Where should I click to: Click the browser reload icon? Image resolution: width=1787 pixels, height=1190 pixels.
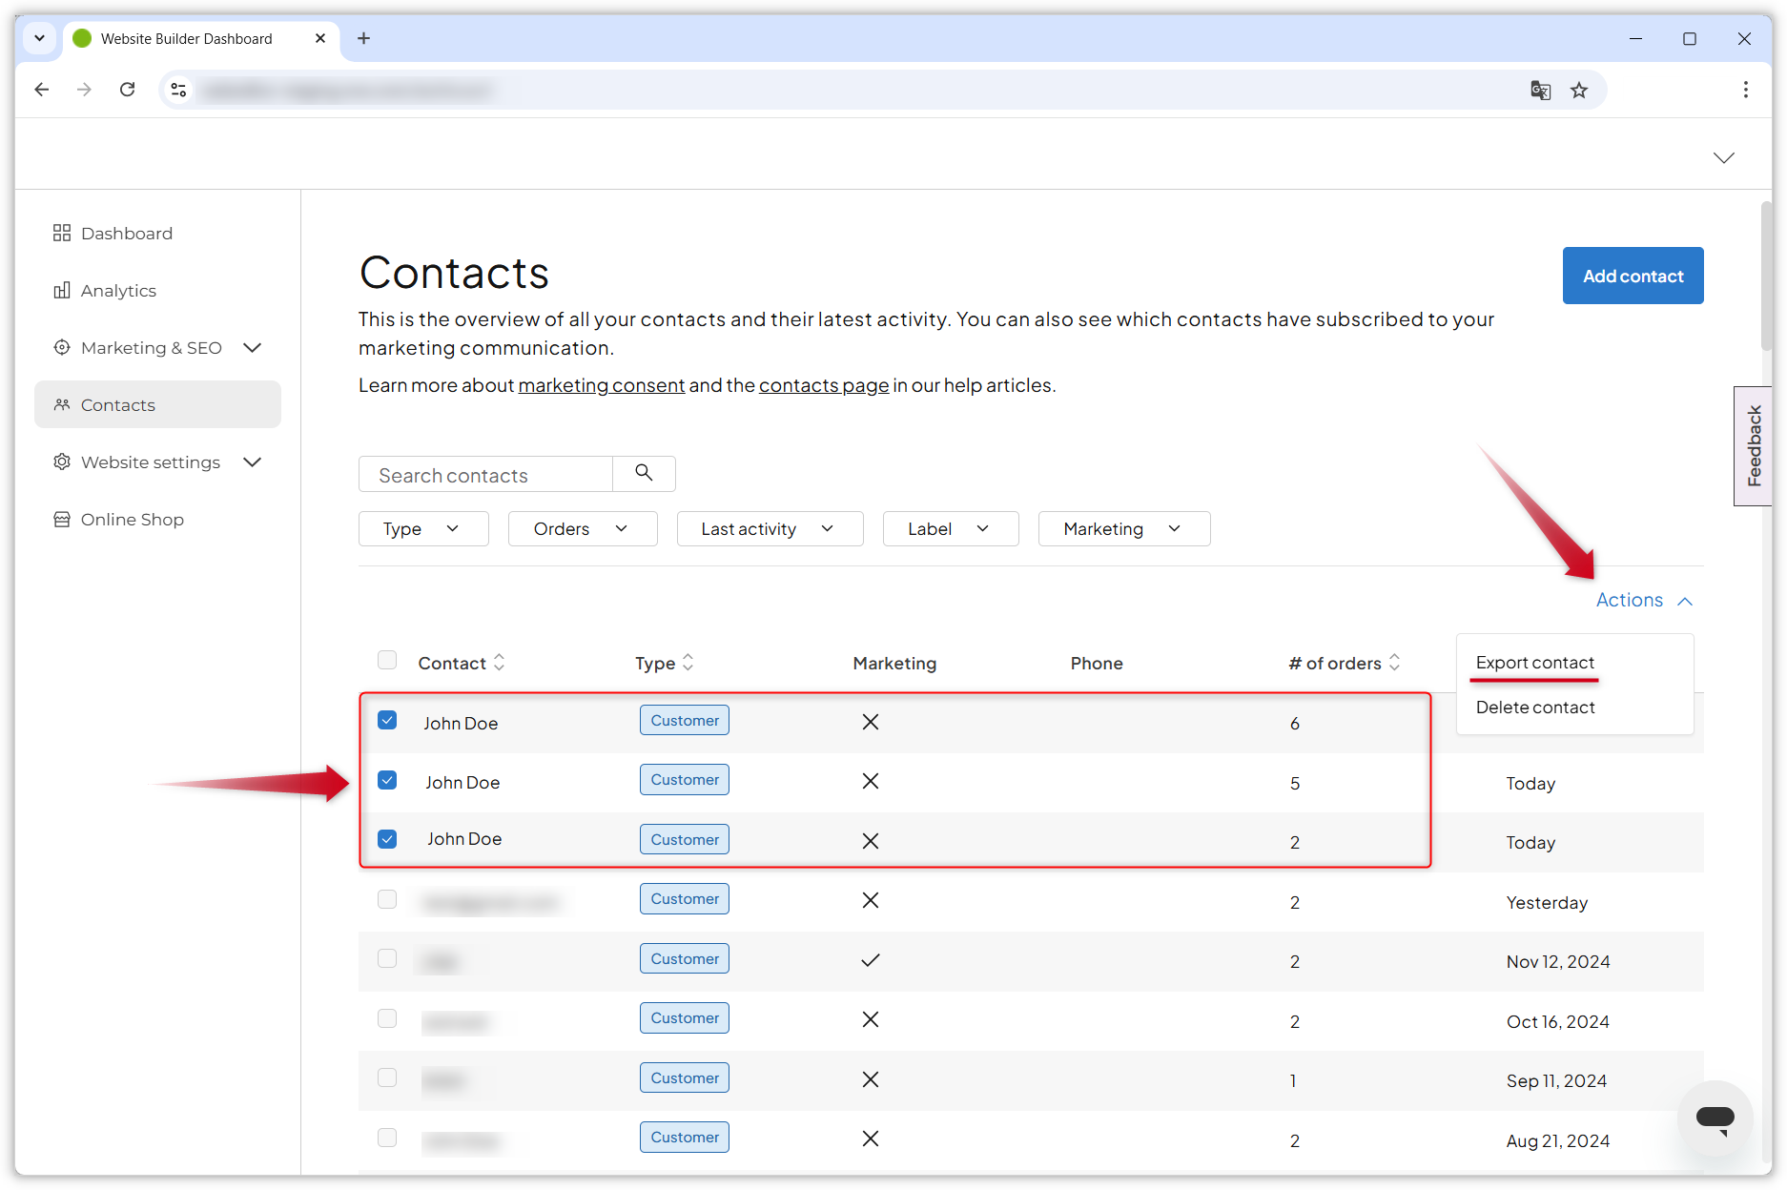(x=127, y=90)
